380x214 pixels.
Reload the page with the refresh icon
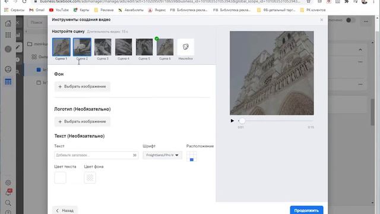click(24, 1)
